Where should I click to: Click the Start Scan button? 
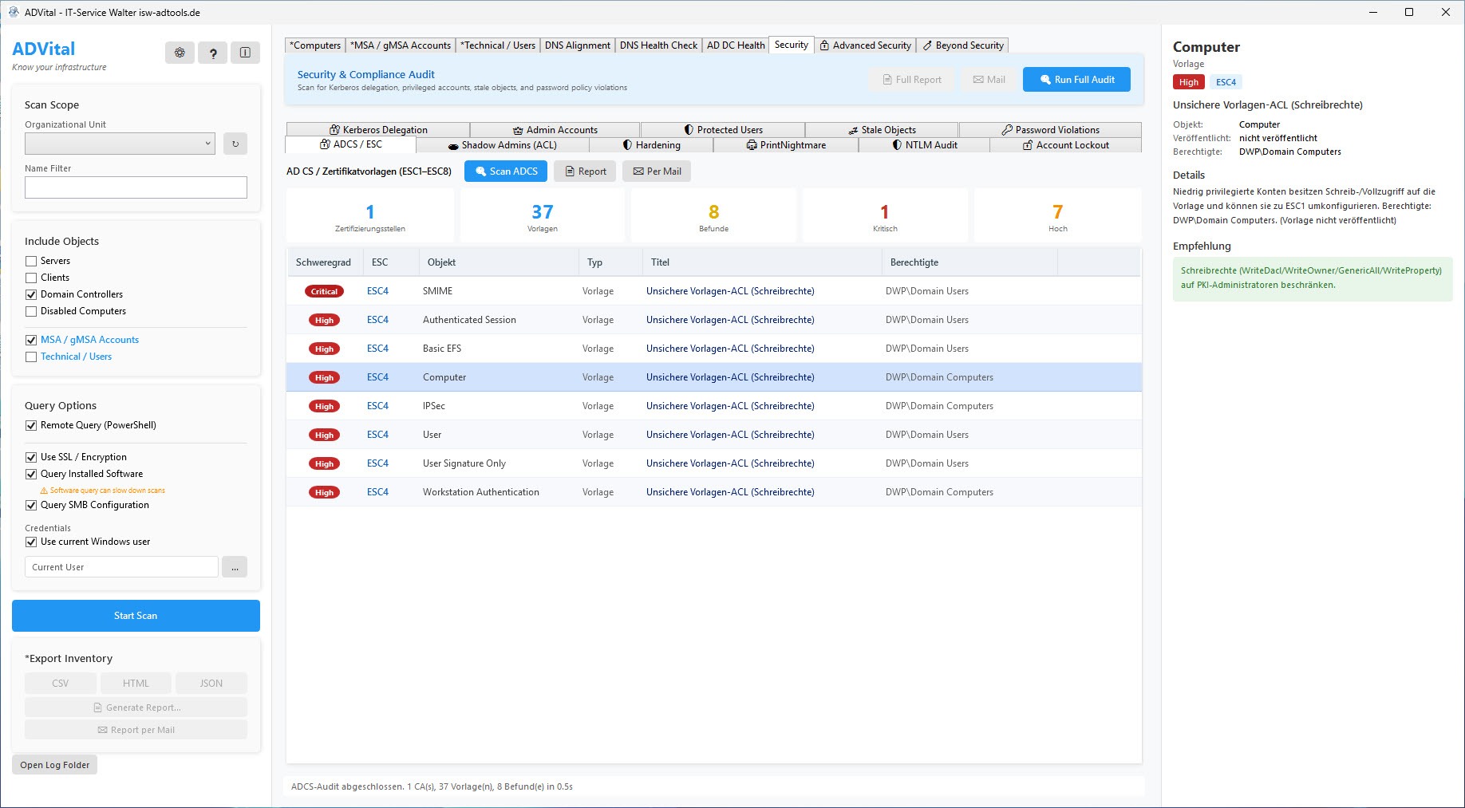(x=136, y=616)
